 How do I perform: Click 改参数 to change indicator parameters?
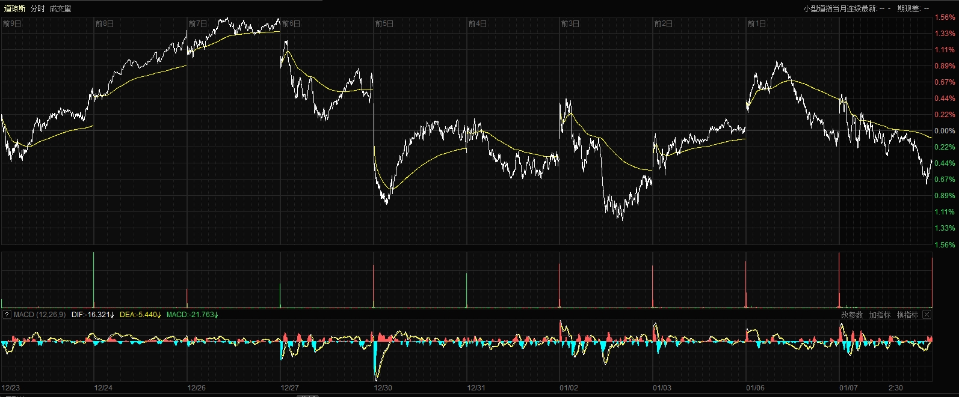852,315
